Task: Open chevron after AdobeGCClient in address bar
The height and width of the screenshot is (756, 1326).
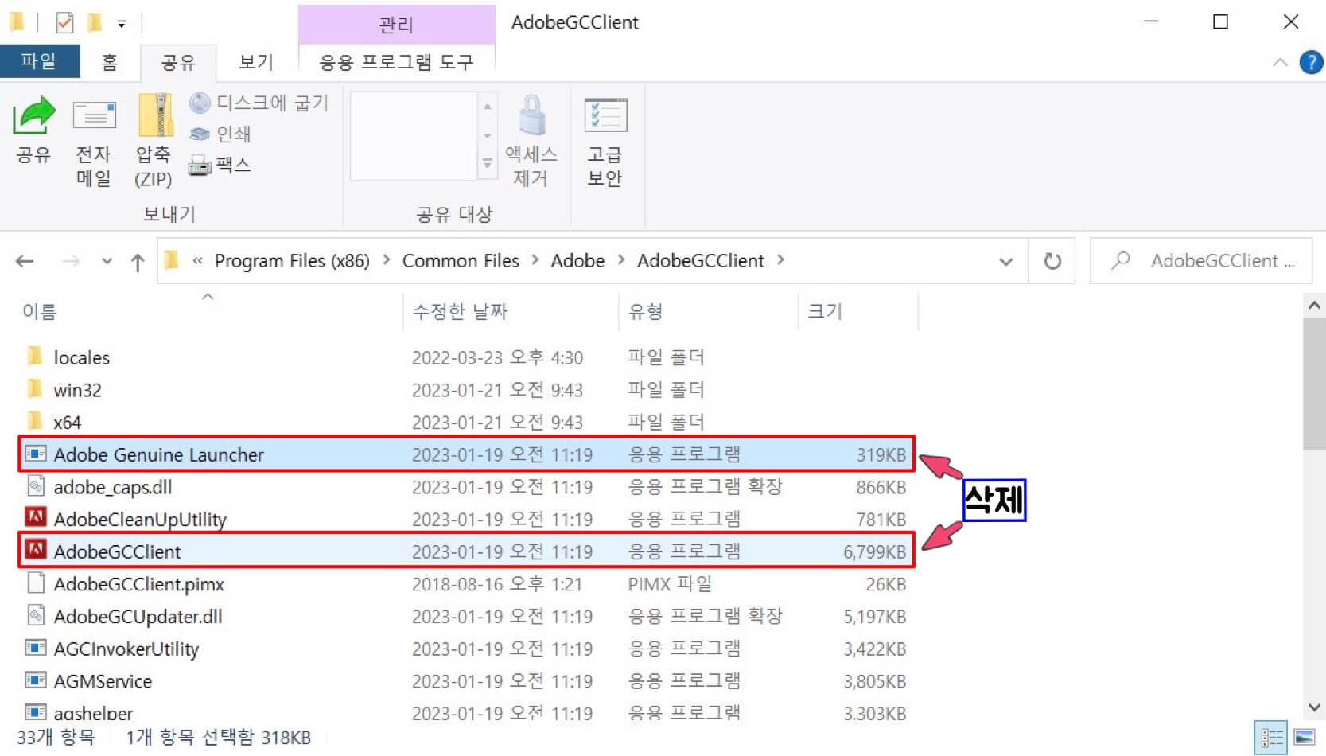Action: click(780, 260)
